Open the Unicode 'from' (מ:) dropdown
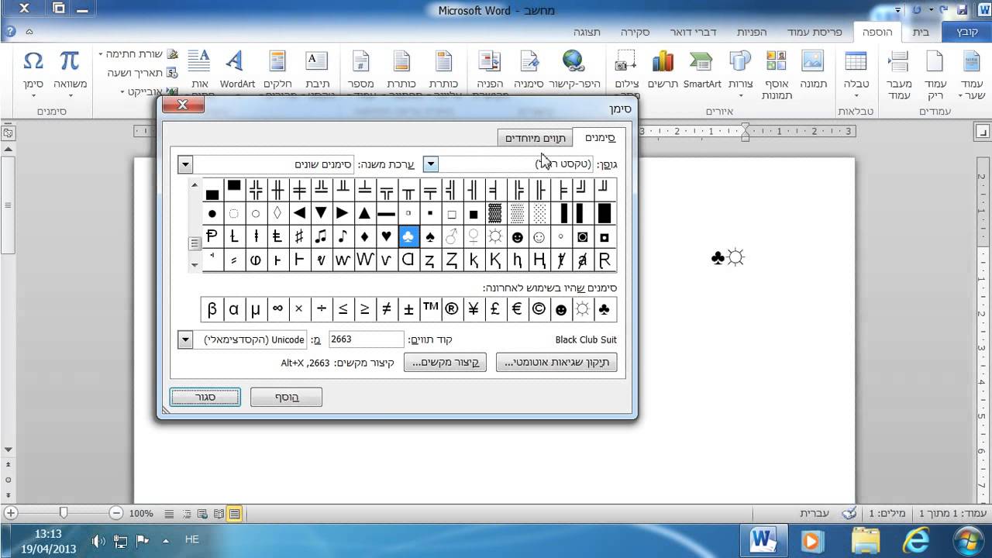Screen dimensions: 992x558 185,339
